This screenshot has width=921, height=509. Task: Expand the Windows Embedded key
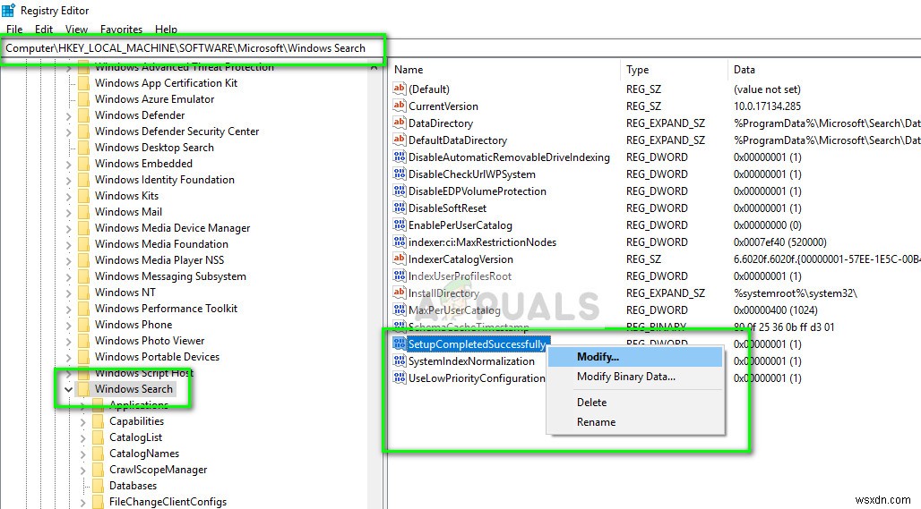coord(69,165)
